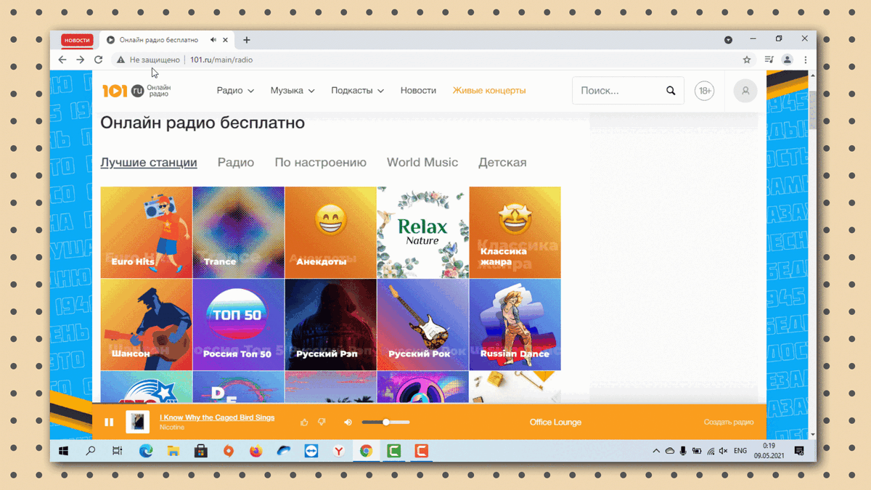Screen dimensions: 871x490
Task: Mute tab audio via the speaker icon
Action: (x=213, y=40)
